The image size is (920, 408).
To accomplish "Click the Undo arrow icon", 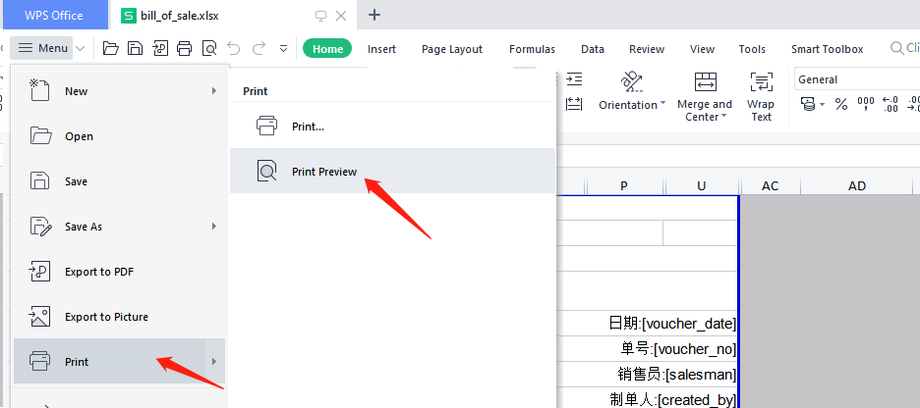I will 233,48.
